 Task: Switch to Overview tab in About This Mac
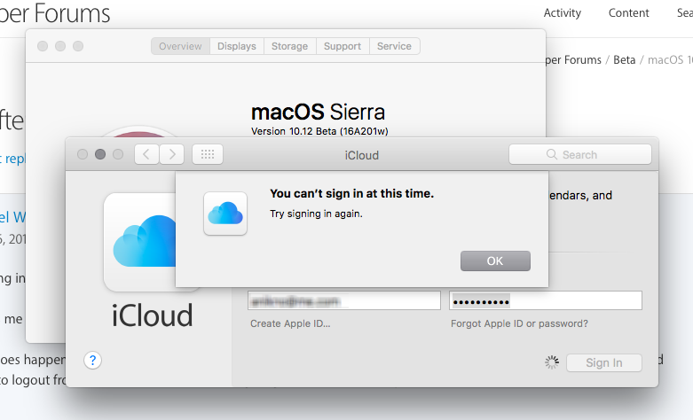180,46
